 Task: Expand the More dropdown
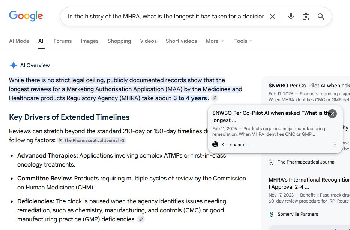pyautogui.click(x=215, y=41)
